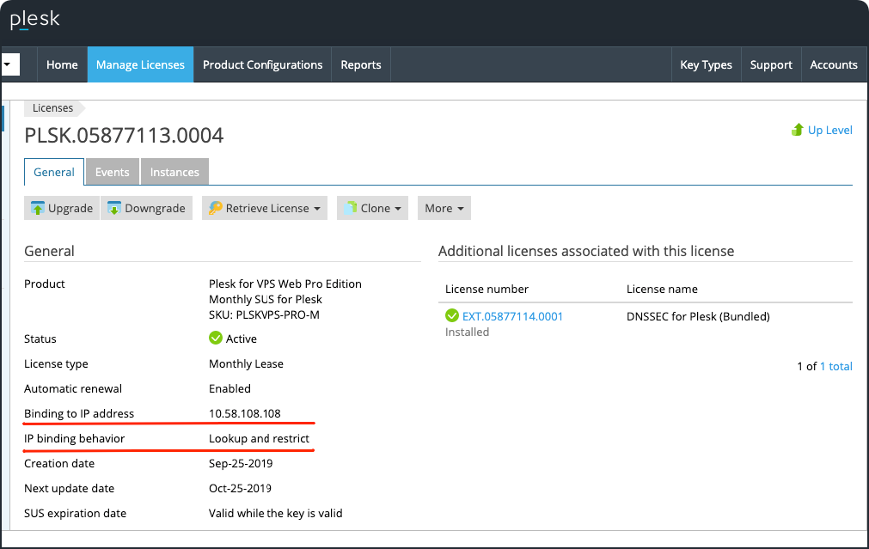Click the Downgrade arrow icon
The image size is (869, 549).
113,209
